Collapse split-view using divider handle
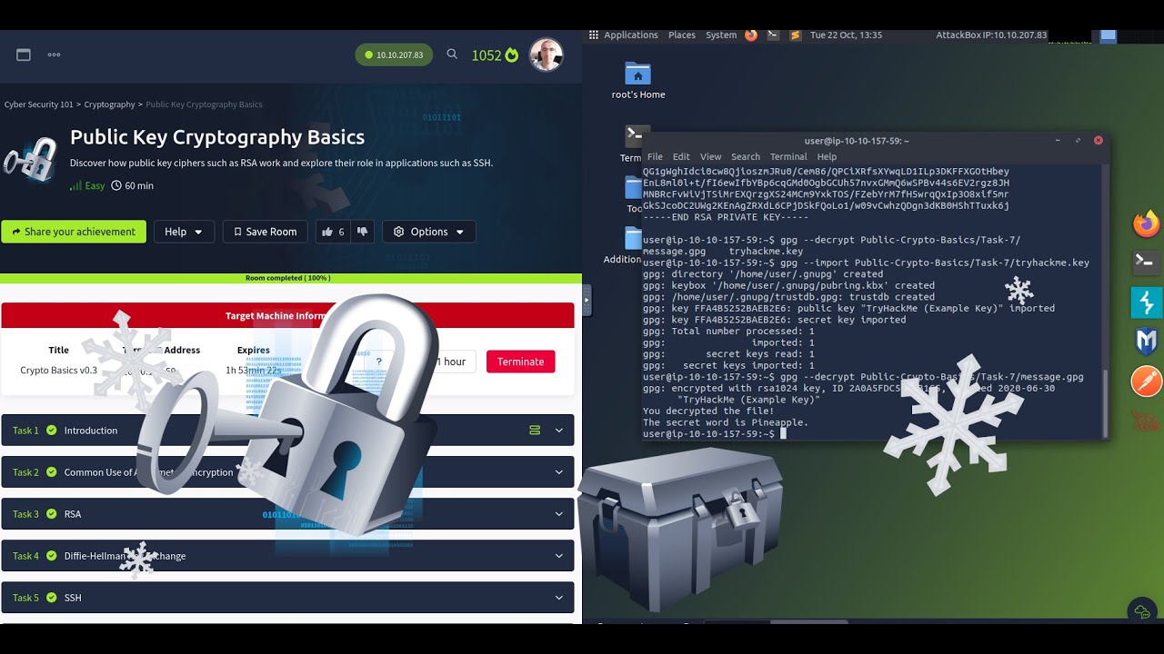1164x654 pixels. point(587,300)
